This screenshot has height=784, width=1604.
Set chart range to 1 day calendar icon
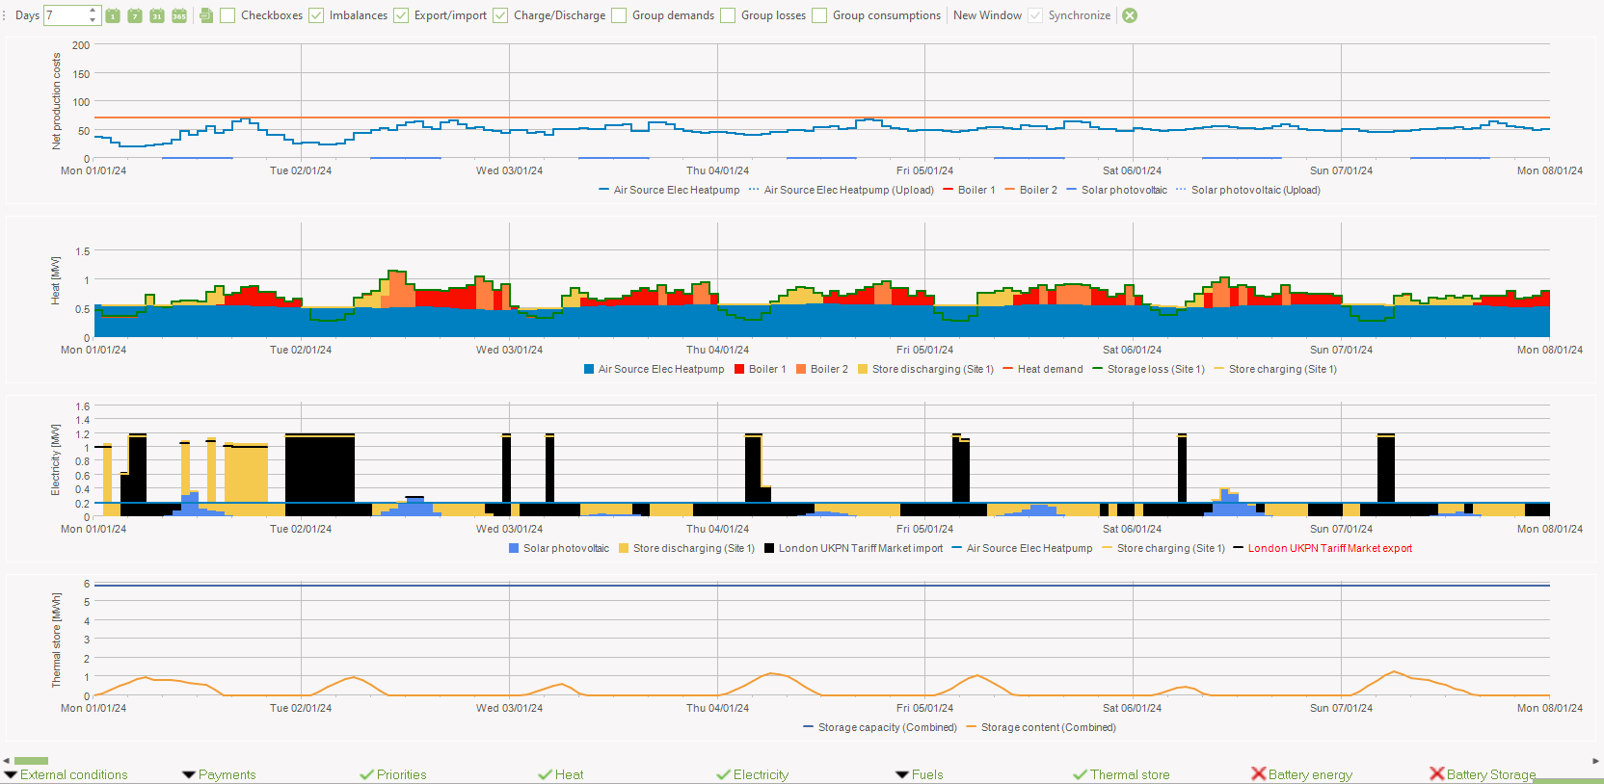coord(113,15)
